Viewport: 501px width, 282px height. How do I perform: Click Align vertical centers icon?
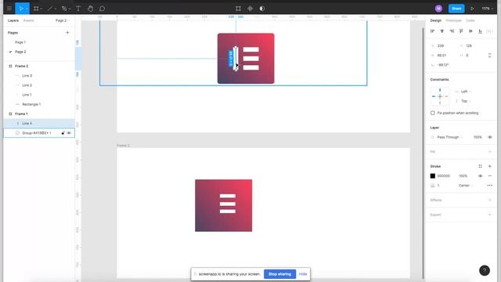point(470,31)
